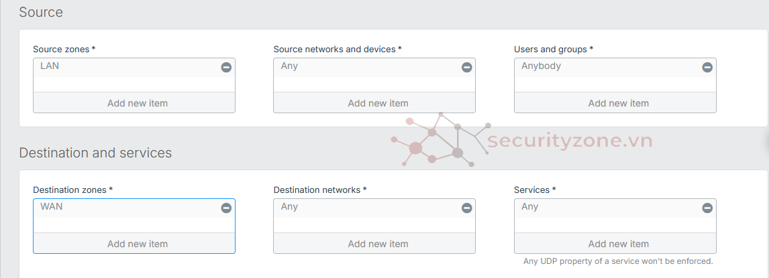Add new item to Source networks and devices

[x=378, y=103]
